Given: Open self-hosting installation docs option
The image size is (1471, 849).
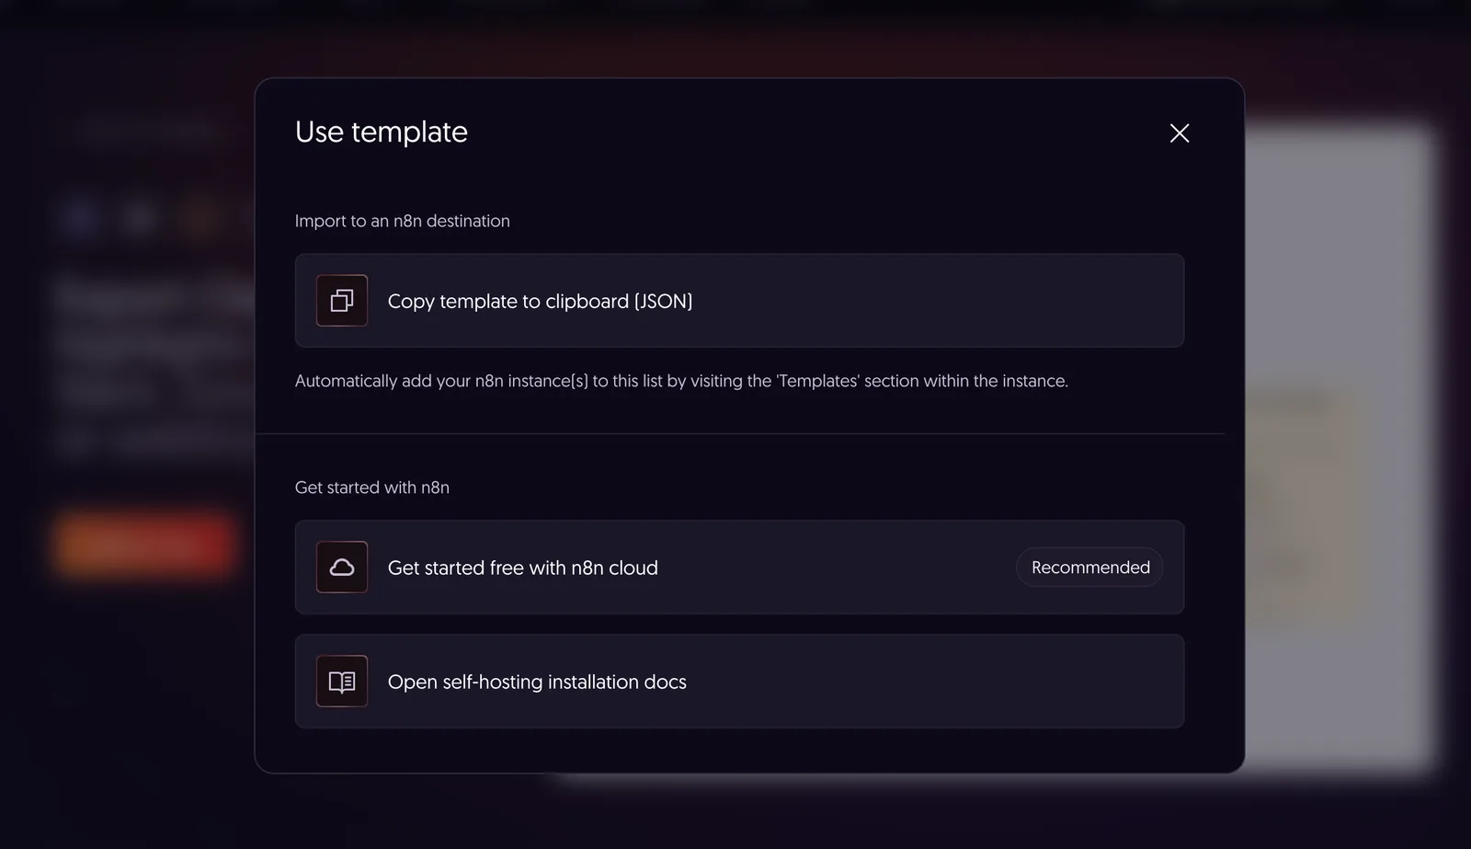Looking at the screenshot, I should coord(739,682).
